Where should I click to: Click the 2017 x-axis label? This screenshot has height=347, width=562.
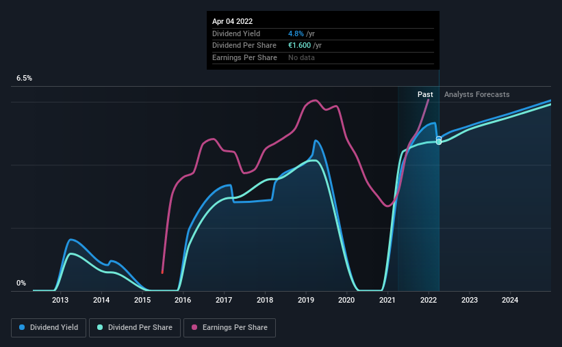coord(224,300)
